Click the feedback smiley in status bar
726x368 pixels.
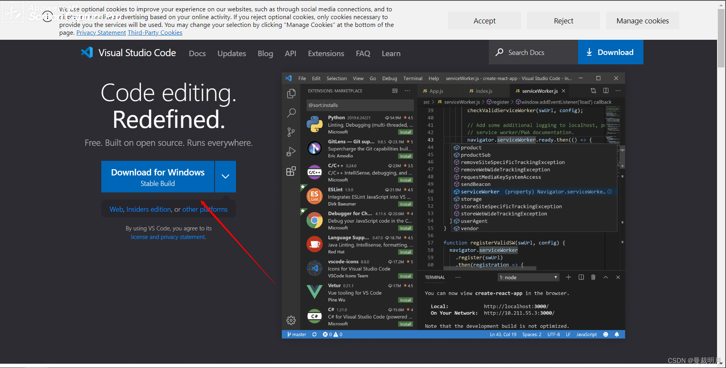(x=606, y=334)
